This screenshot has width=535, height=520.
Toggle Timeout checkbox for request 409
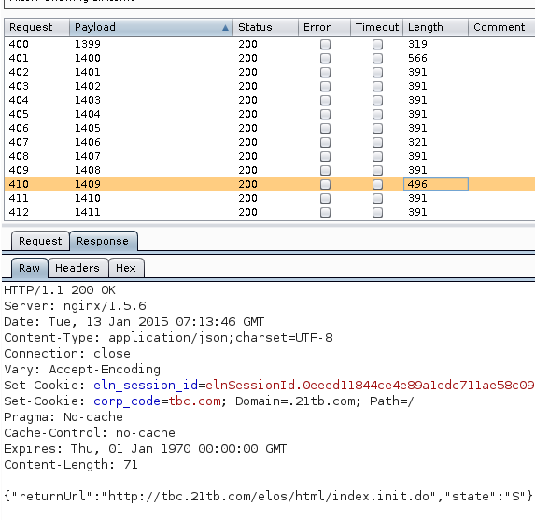(x=377, y=170)
